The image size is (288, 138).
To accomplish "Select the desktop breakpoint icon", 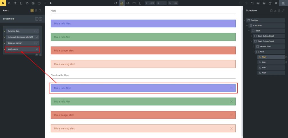I will (x=121, y=3).
